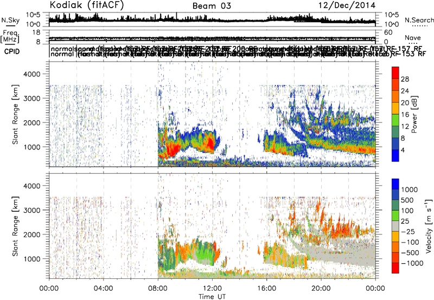The width and height of the screenshot is (434, 300).
Task: Select the 'N.Sky' legend label
Action: 10,20
